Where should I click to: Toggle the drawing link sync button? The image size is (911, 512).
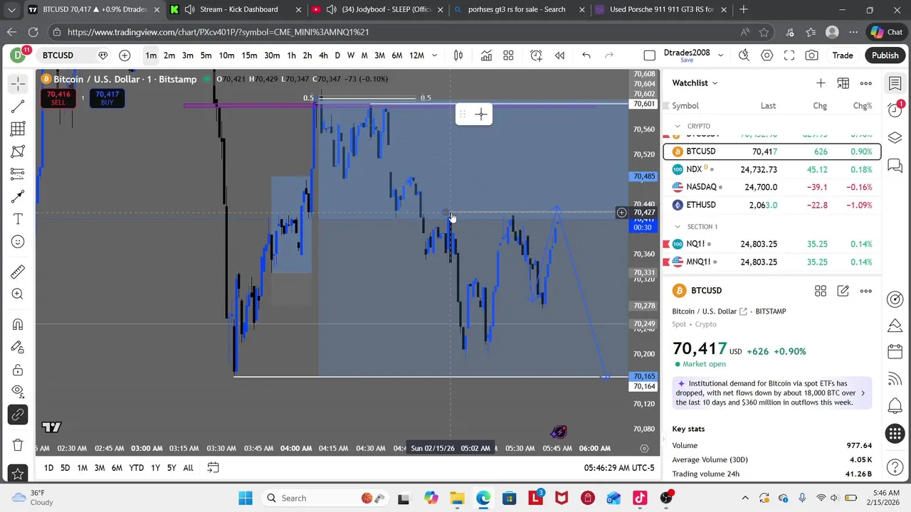click(18, 415)
